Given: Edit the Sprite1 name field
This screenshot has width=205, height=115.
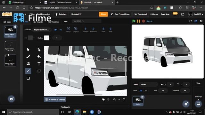Looking at the screenshot, I should click(148, 84).
